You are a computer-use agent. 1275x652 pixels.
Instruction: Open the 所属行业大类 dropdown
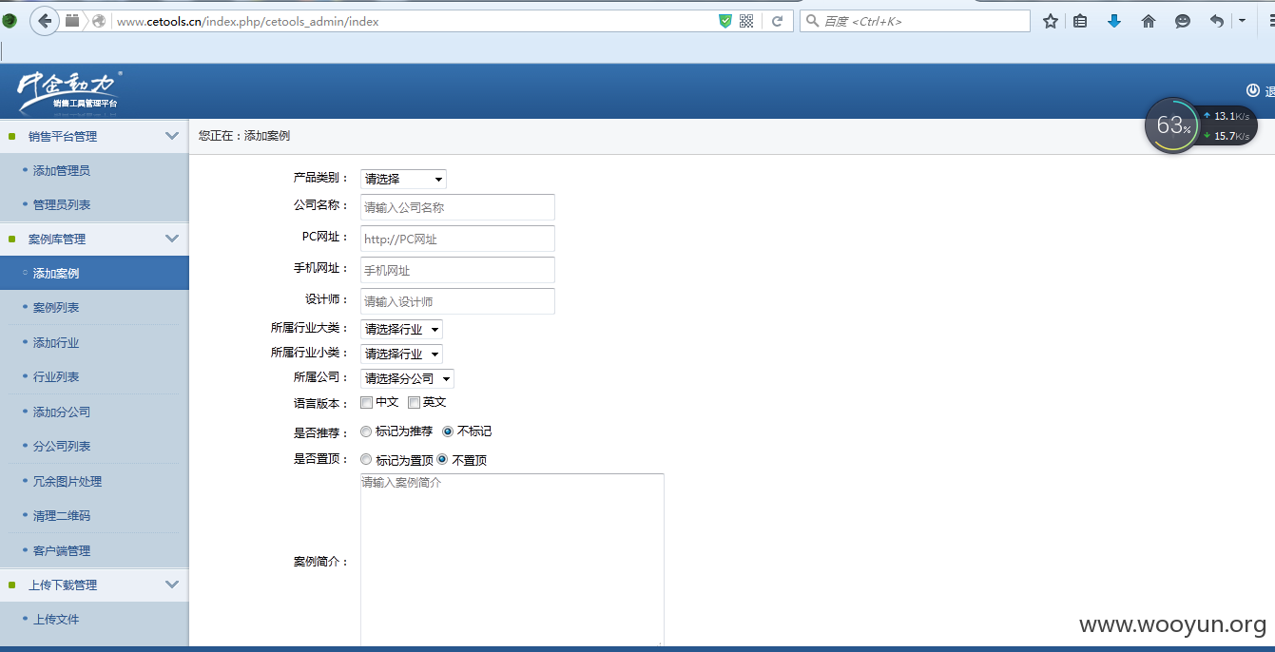(x=401, y=330)
